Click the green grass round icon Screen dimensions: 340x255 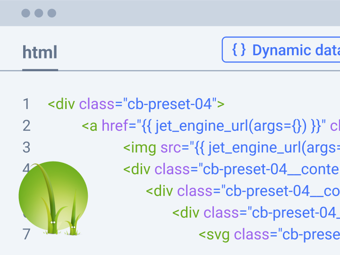(x=53, y=196)
